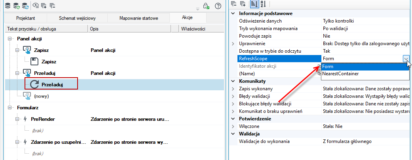Open help via the question mark icon

point(218,6)
